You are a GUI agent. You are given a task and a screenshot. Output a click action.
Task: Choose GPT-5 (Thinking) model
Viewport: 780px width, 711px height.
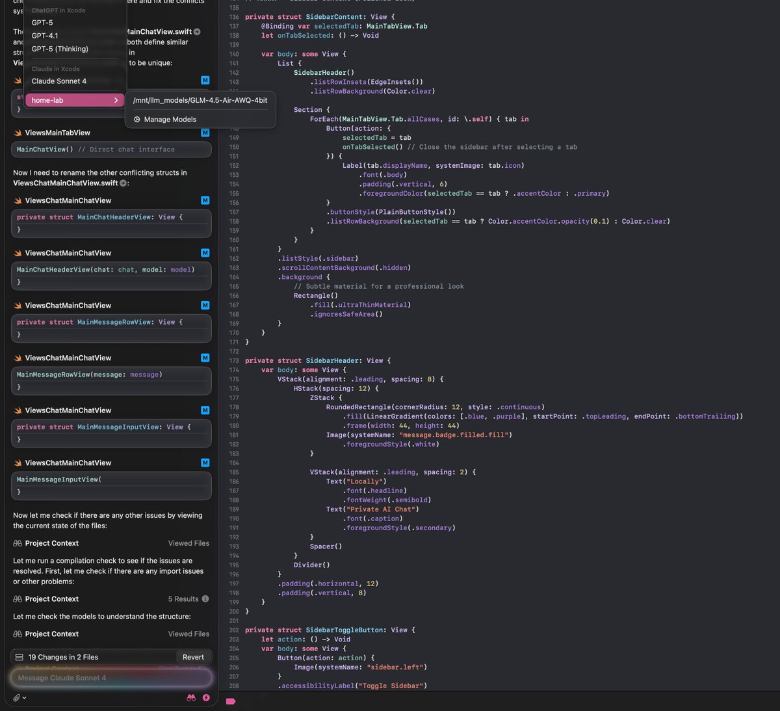point(60,49)
